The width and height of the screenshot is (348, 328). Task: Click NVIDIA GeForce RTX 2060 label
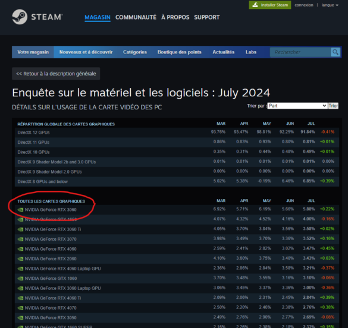pyautogui.click(x=51, y=259)
